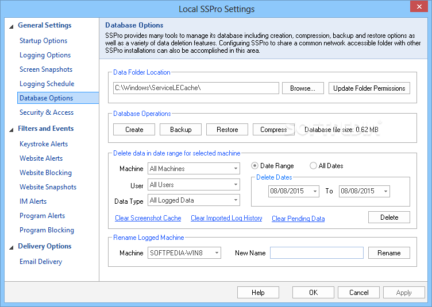Open Security & Access settings
This screenshot has height=307, width=432.
(x=47, y=112)
